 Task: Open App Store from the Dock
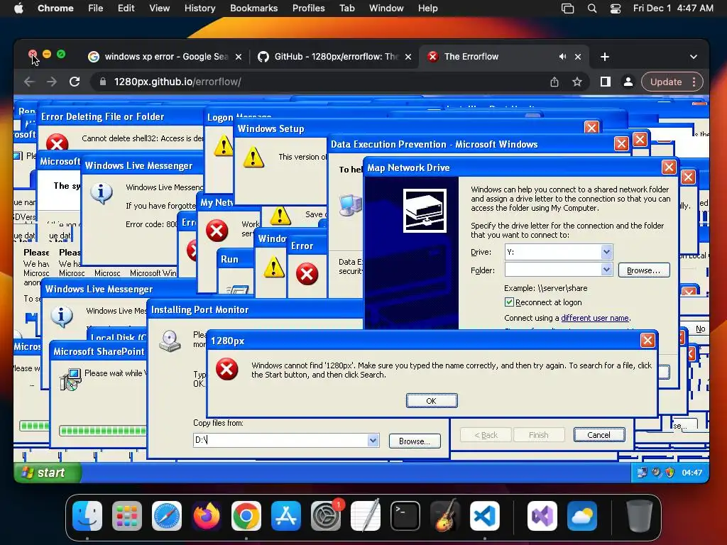coord(286,516)
